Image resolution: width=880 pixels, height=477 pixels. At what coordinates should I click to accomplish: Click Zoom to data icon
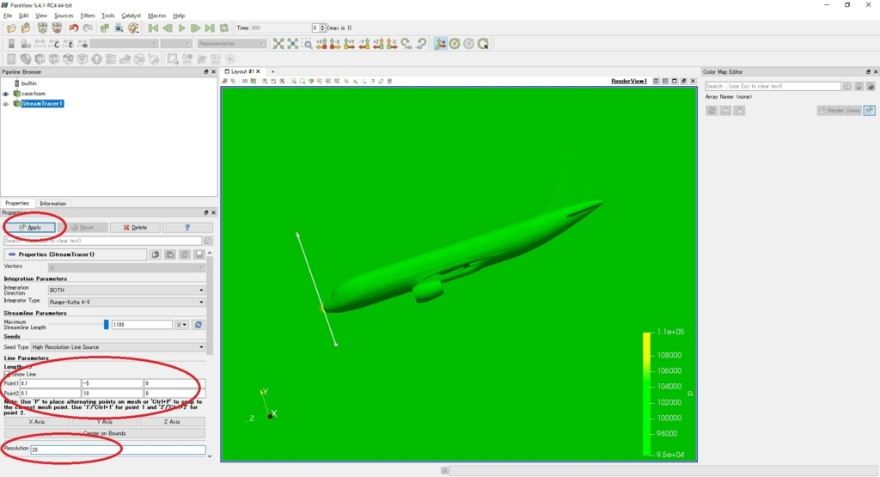coord(293,44)
